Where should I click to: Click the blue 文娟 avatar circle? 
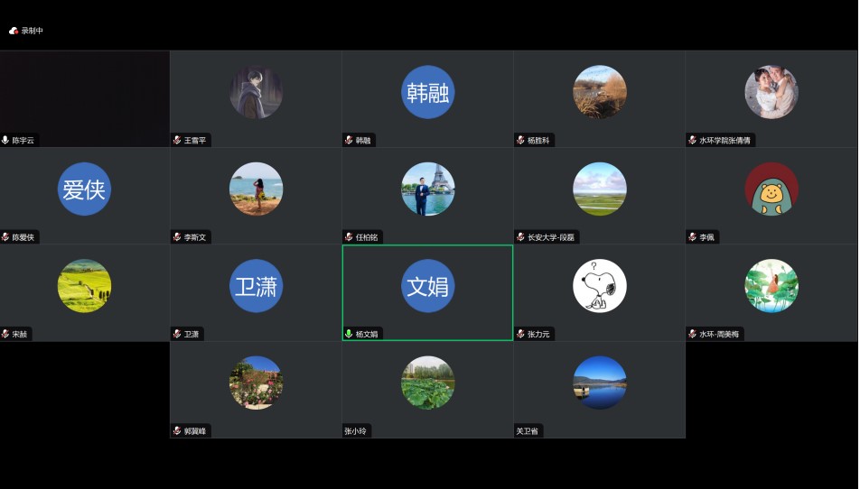pyautogui.click(x=427, y=286)
